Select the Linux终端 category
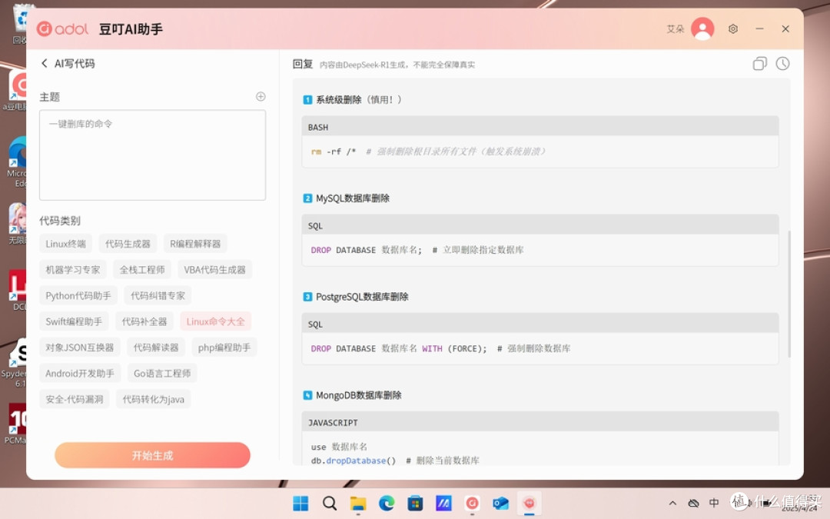830x519 pixels. [x=65, y=244]
